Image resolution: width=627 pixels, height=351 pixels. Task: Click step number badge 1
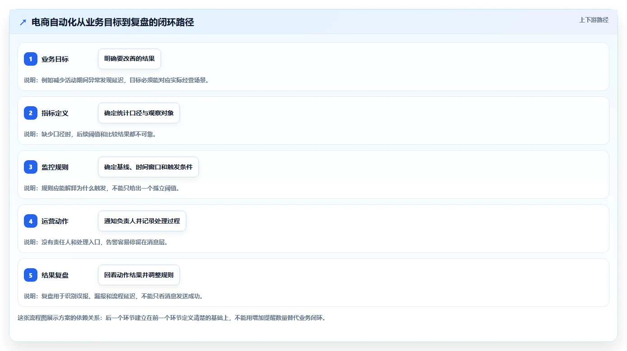[31, 59]
